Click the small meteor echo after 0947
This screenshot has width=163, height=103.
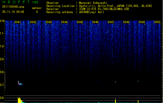pos(115,82)
